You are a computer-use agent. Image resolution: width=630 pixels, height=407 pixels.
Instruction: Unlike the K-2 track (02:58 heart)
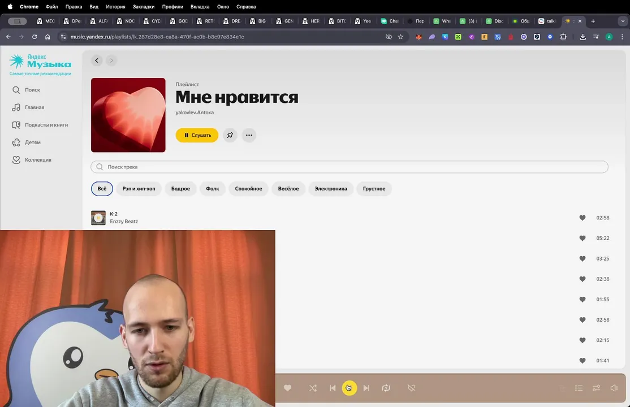pos(582,218)
